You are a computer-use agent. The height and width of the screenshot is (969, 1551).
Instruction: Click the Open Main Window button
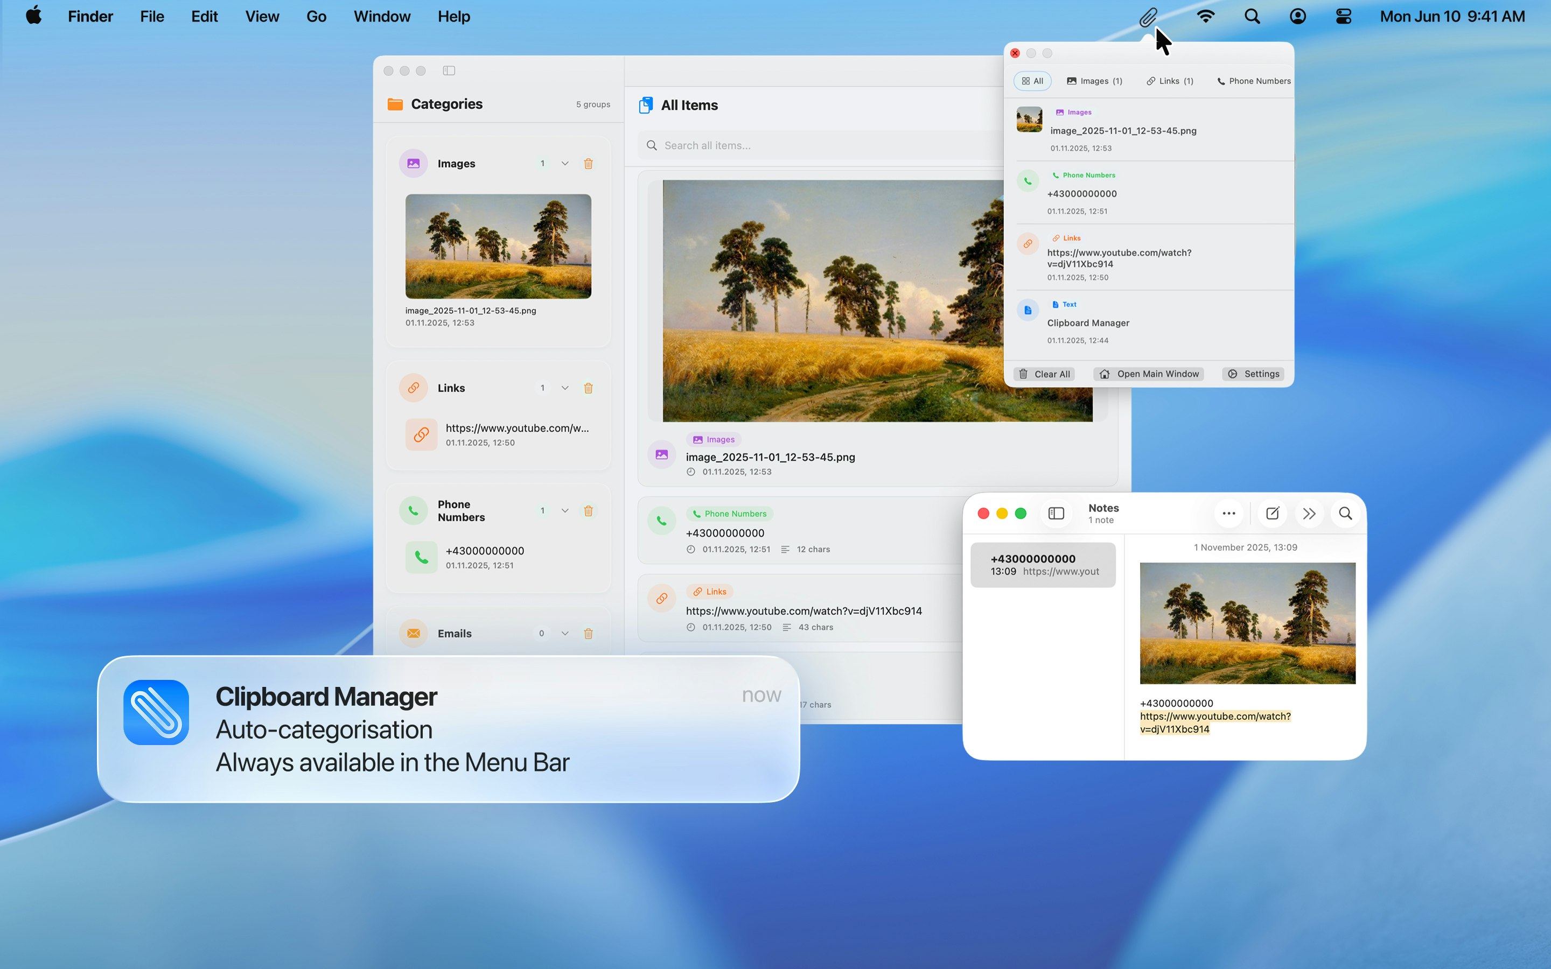[1148, 374]
